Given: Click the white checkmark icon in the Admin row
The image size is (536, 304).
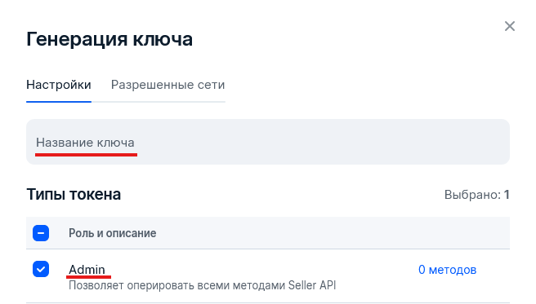Looking at the screenshot, I should coord(41,269).
